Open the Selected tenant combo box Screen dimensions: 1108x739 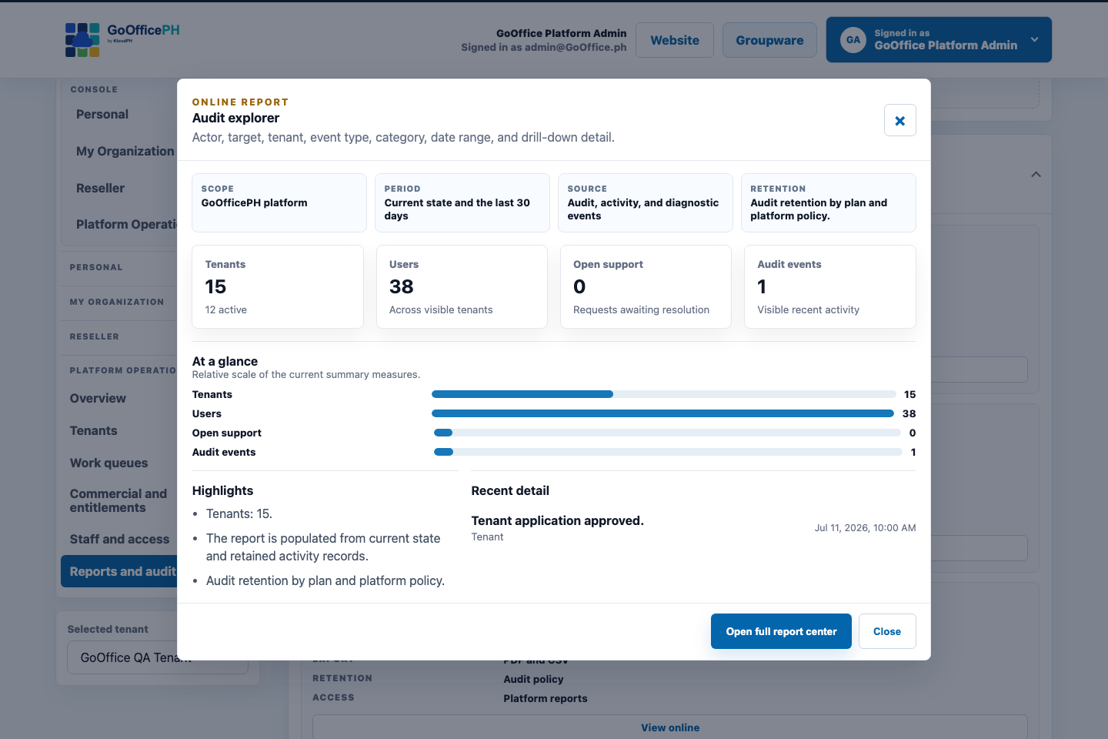(x=158, y=657)
